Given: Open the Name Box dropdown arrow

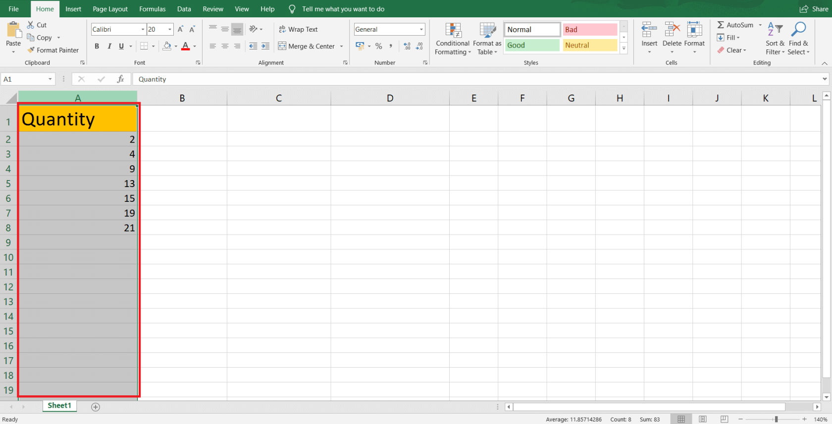Looking at the screenshot, I should click(50, 79).
